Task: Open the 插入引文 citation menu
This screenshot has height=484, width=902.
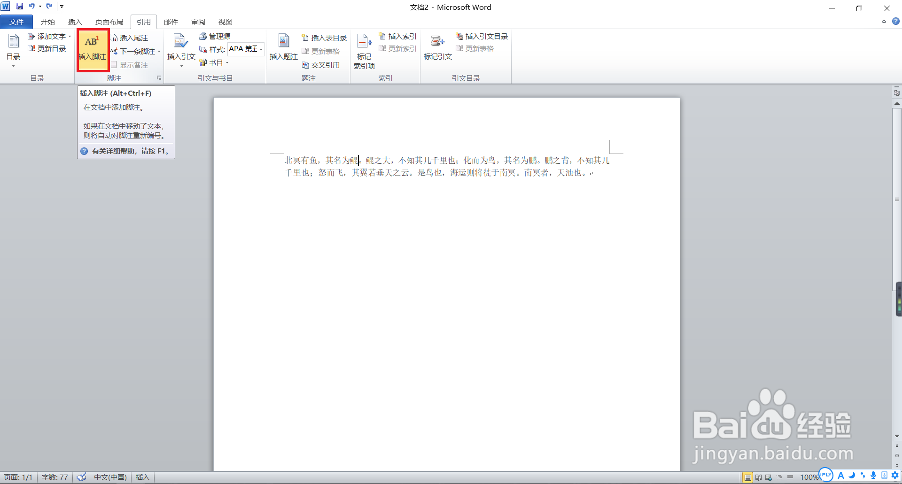Action: click(181, 50)
